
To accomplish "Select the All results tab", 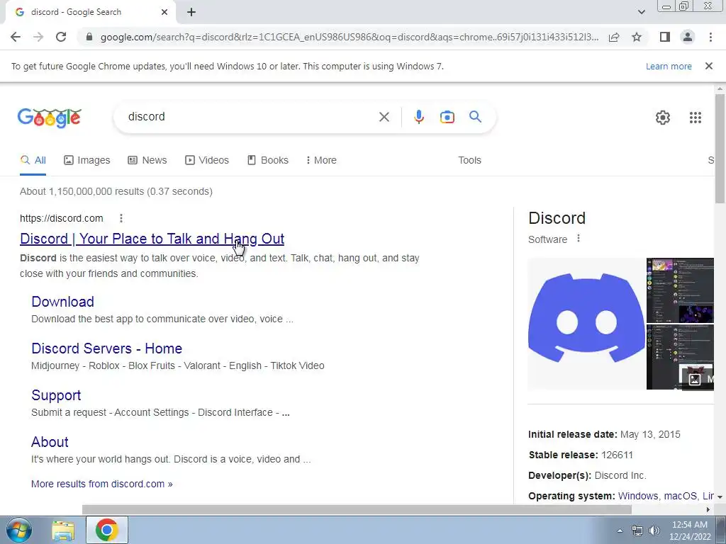I will click(x=33, y=160).
